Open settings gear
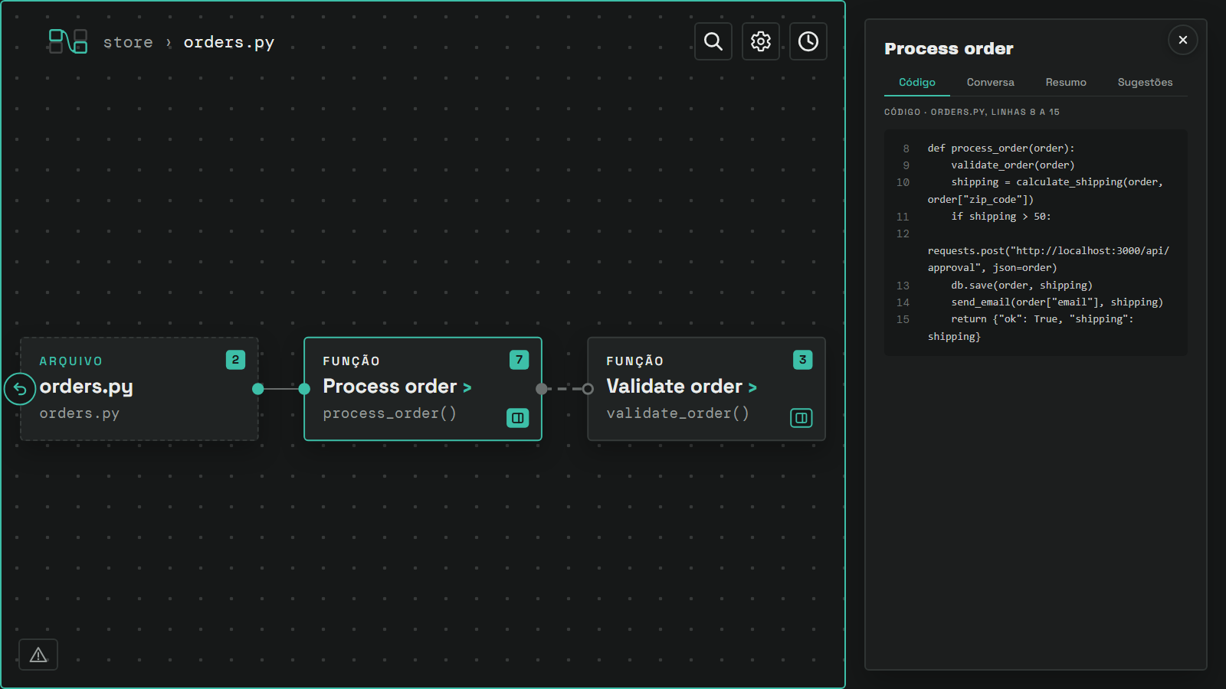Viewport: 1226px width, 689px height. point(761,41)
